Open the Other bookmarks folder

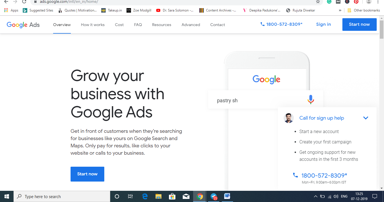coord(364,10)
